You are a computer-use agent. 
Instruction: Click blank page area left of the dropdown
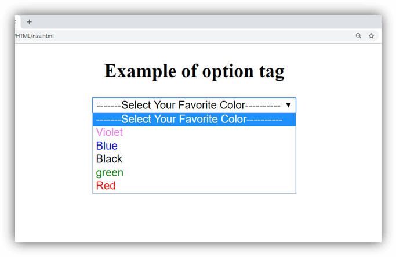click(52, 151)
